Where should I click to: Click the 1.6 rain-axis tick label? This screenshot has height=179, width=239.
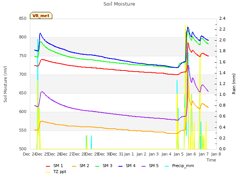click(x=222, y=62)
